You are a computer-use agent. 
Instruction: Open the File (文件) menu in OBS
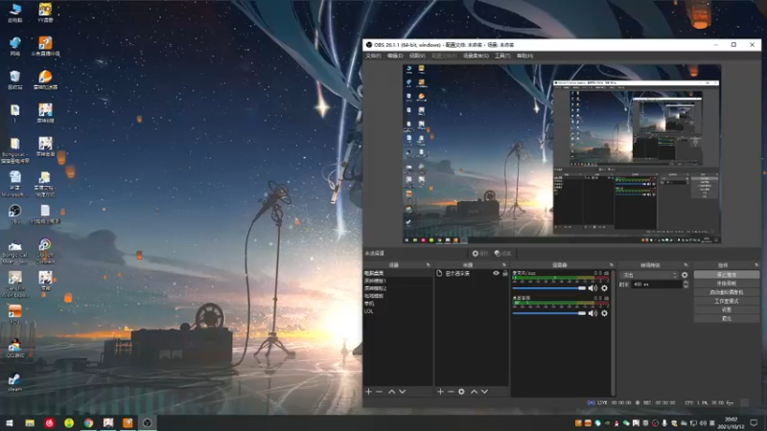click(x=373, y=56)
